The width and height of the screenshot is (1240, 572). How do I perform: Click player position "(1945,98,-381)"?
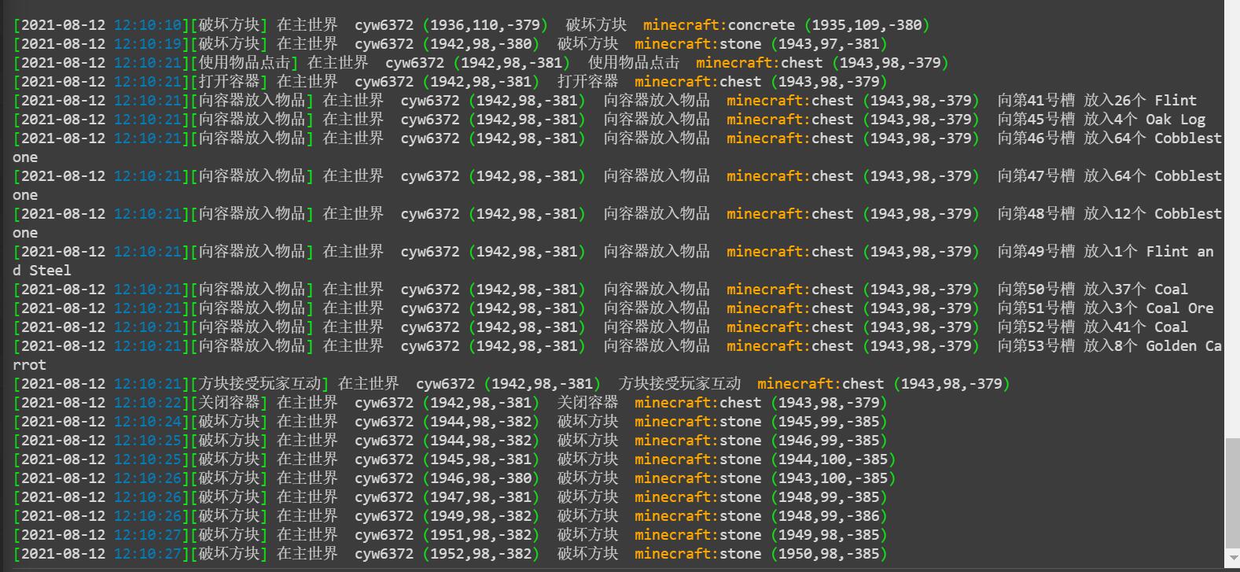481,459
